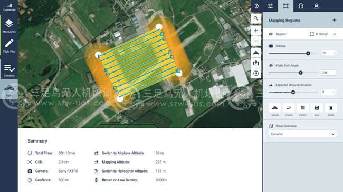The width and height of the screenshot is (343, 192).
Task: Open the Route Selection Dynamic dropdown
Action: 303,134
